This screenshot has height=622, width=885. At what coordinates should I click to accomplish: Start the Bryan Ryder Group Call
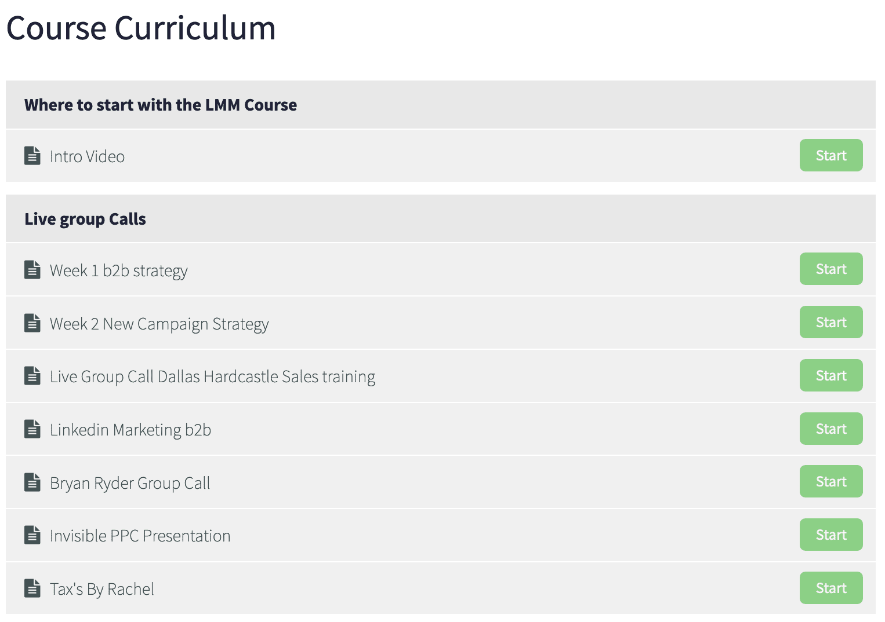coord(831,481)
